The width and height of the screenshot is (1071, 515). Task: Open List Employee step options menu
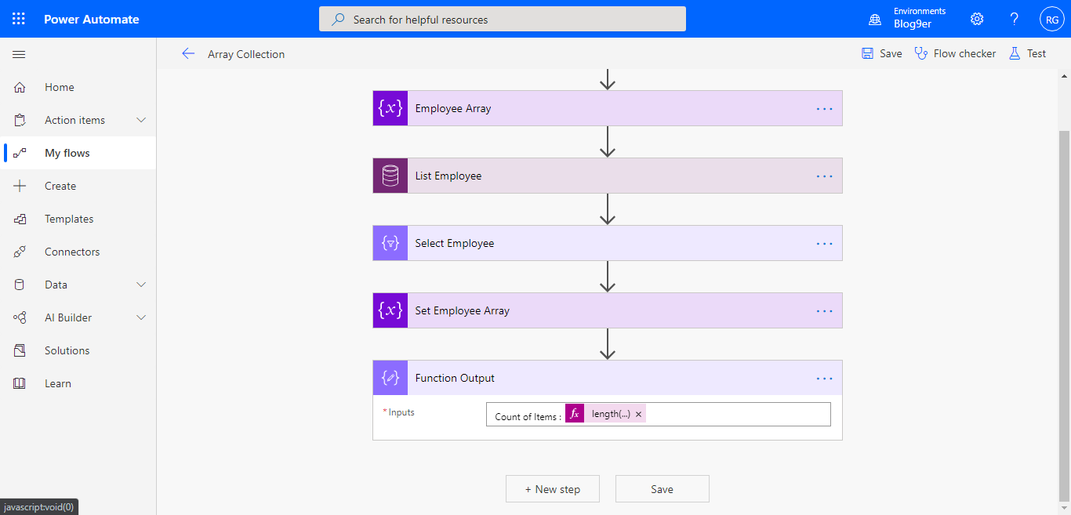[824, 176]
